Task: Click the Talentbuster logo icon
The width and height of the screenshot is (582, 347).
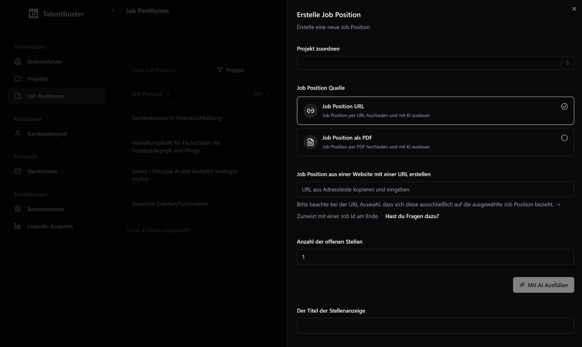Action: (x=33, y=13)
